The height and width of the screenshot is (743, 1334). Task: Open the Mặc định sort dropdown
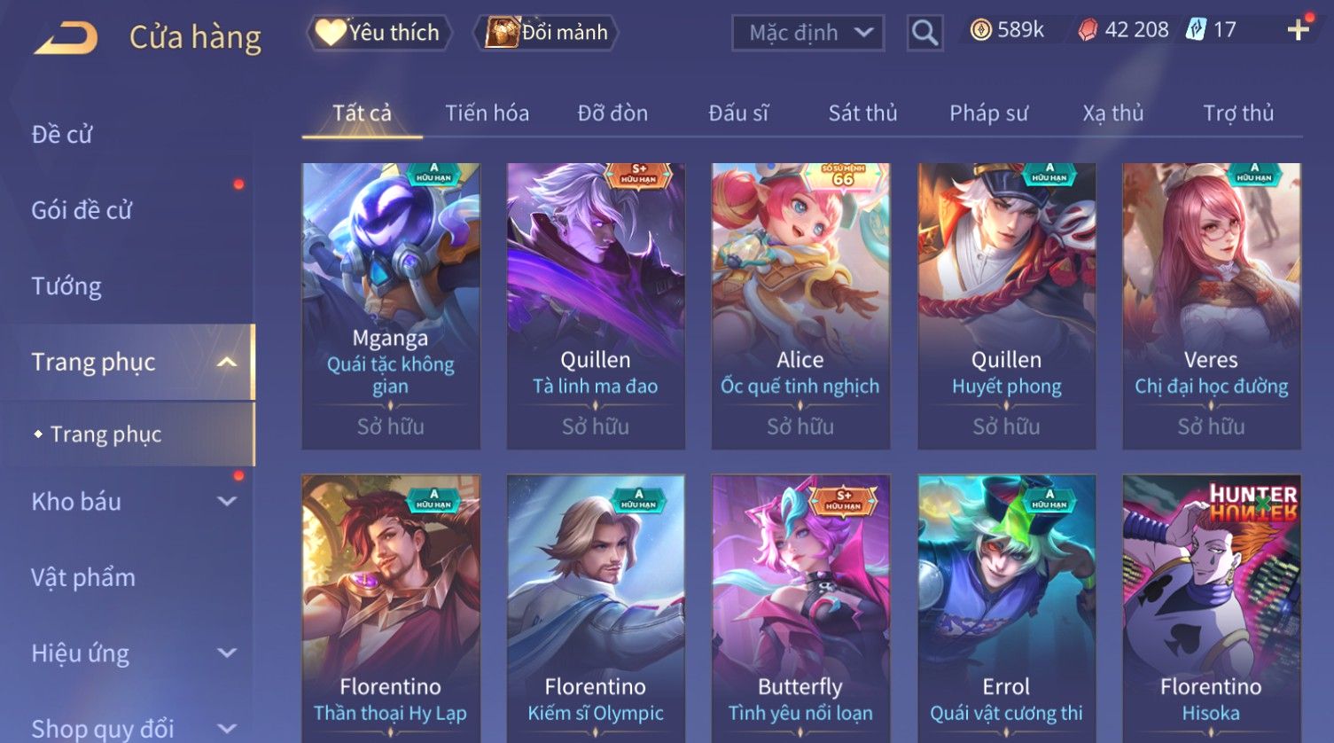tap(808, 33)
